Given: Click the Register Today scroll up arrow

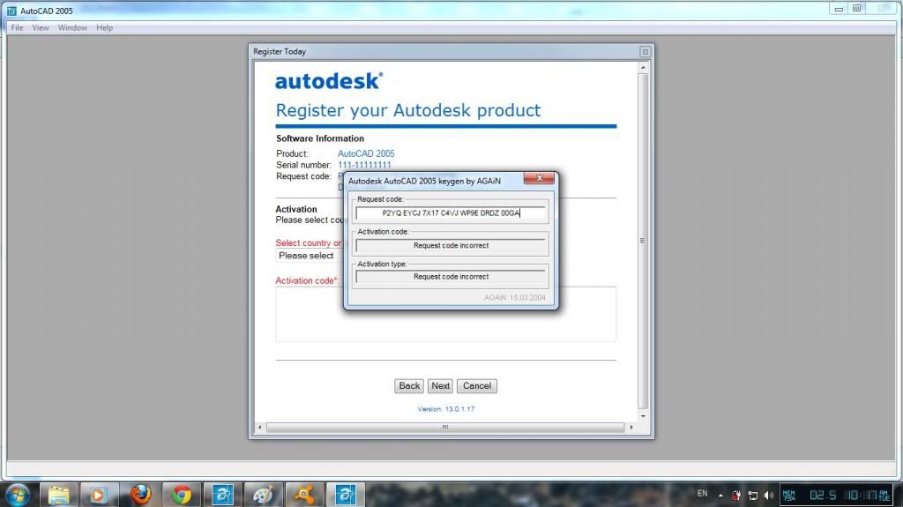Looking at the screenshot, I should click(643, 68).
